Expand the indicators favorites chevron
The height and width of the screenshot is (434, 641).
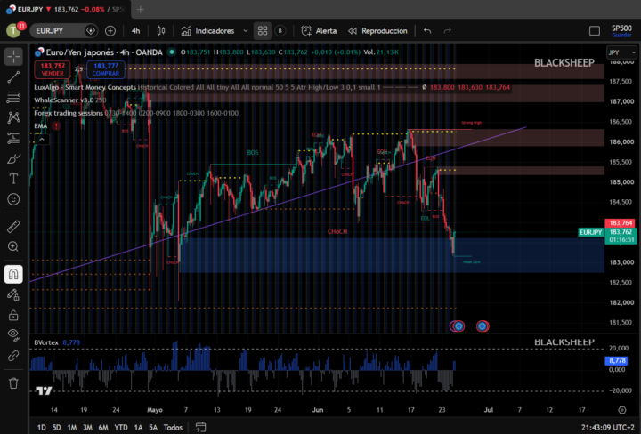pos(246,31)
